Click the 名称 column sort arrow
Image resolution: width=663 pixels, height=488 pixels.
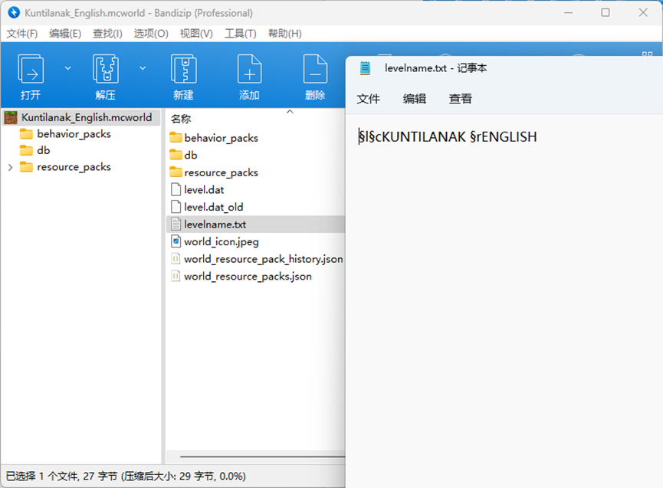coord(290,112)
